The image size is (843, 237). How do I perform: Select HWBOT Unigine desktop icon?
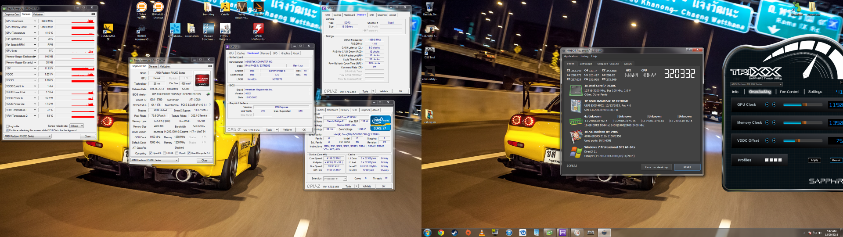tap(225, 32)
